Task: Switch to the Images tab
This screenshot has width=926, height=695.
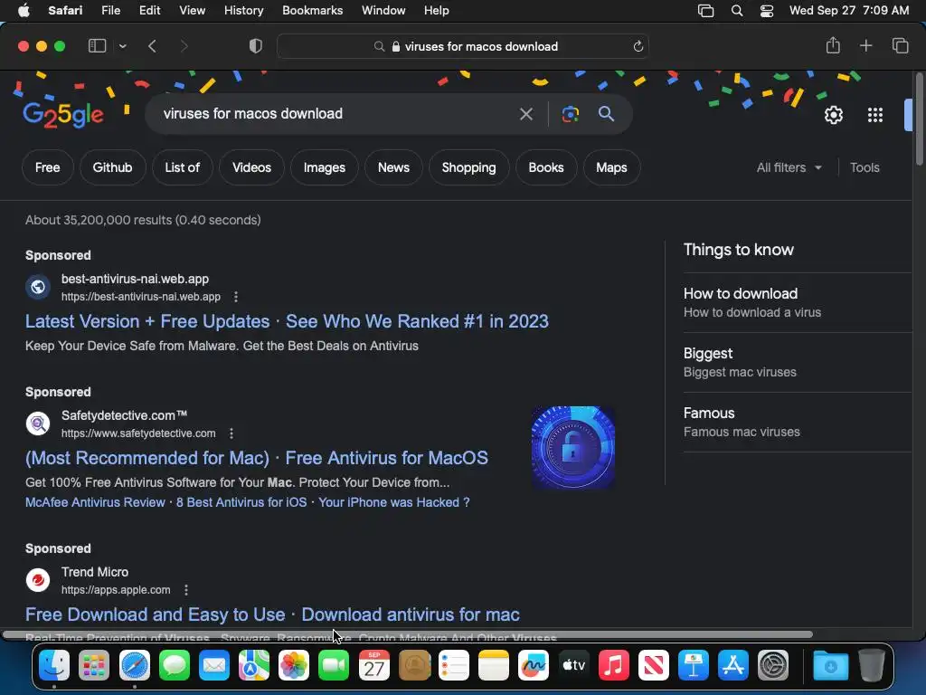Action: (x=325, y=167)
